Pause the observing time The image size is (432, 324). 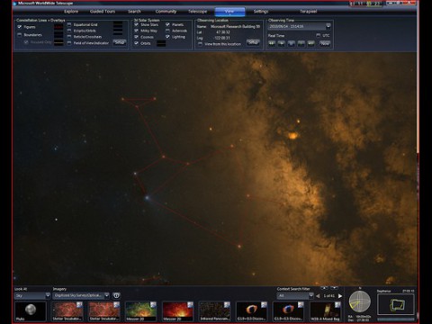click(292, 43)
